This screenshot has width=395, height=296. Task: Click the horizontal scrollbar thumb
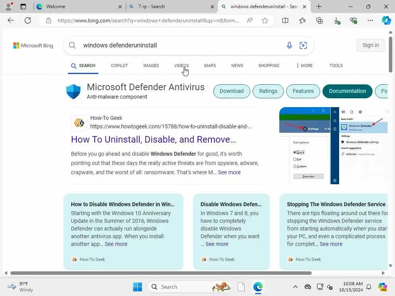161,273
